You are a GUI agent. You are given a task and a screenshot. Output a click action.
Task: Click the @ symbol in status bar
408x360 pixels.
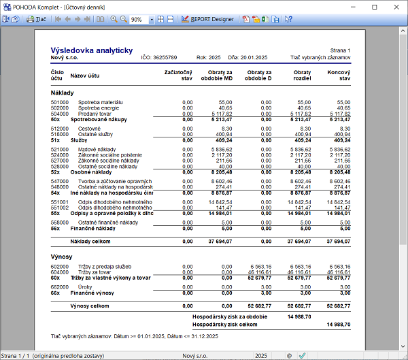coord(289,355)
